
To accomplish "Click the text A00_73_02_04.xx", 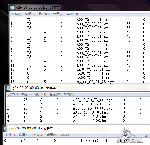I will pyautogui.click(x=92, y=65).
